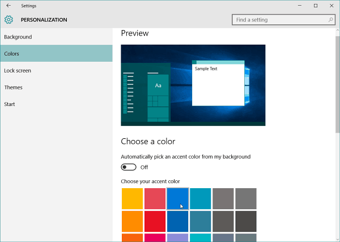The width and height of the screenshot is (340, 242).
Task: Select the pinkish red accent swatch
Action: [155, 198]
